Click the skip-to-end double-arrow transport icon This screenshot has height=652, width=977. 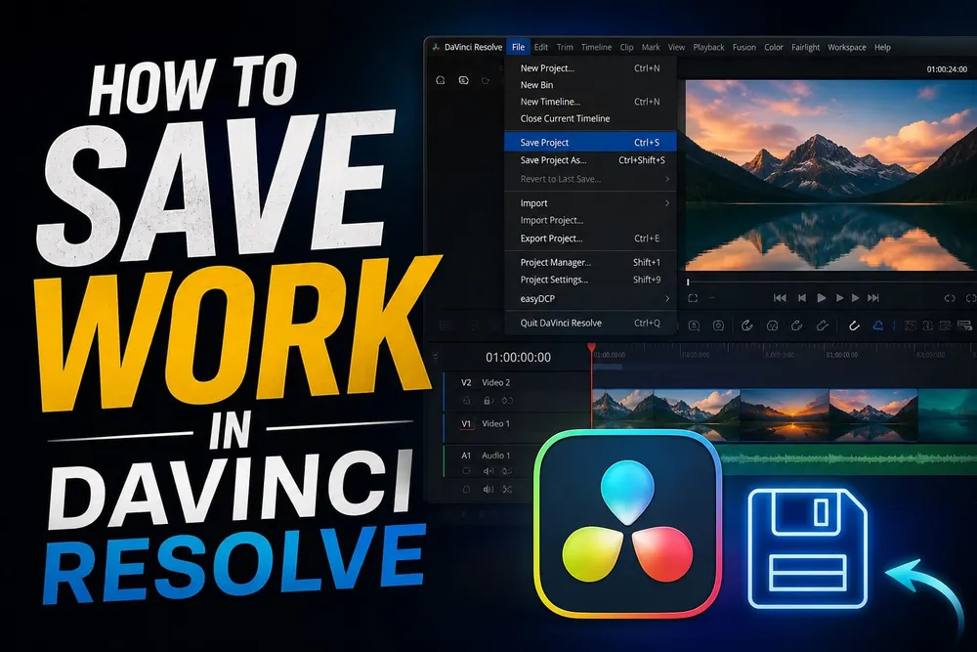click(x=873, y=298)
